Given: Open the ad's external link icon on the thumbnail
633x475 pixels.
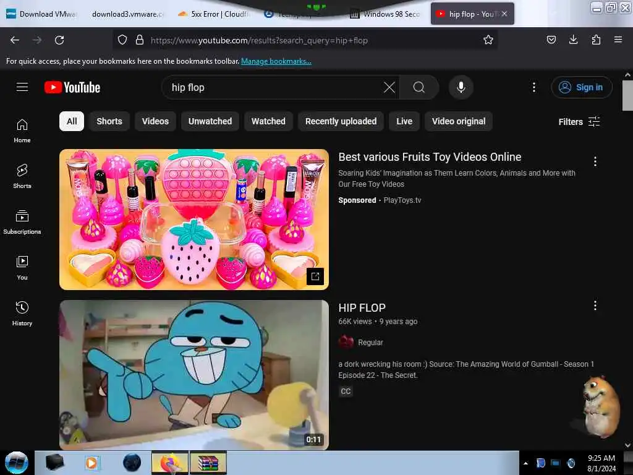Looking at the screenshot, I should (315, 276).
